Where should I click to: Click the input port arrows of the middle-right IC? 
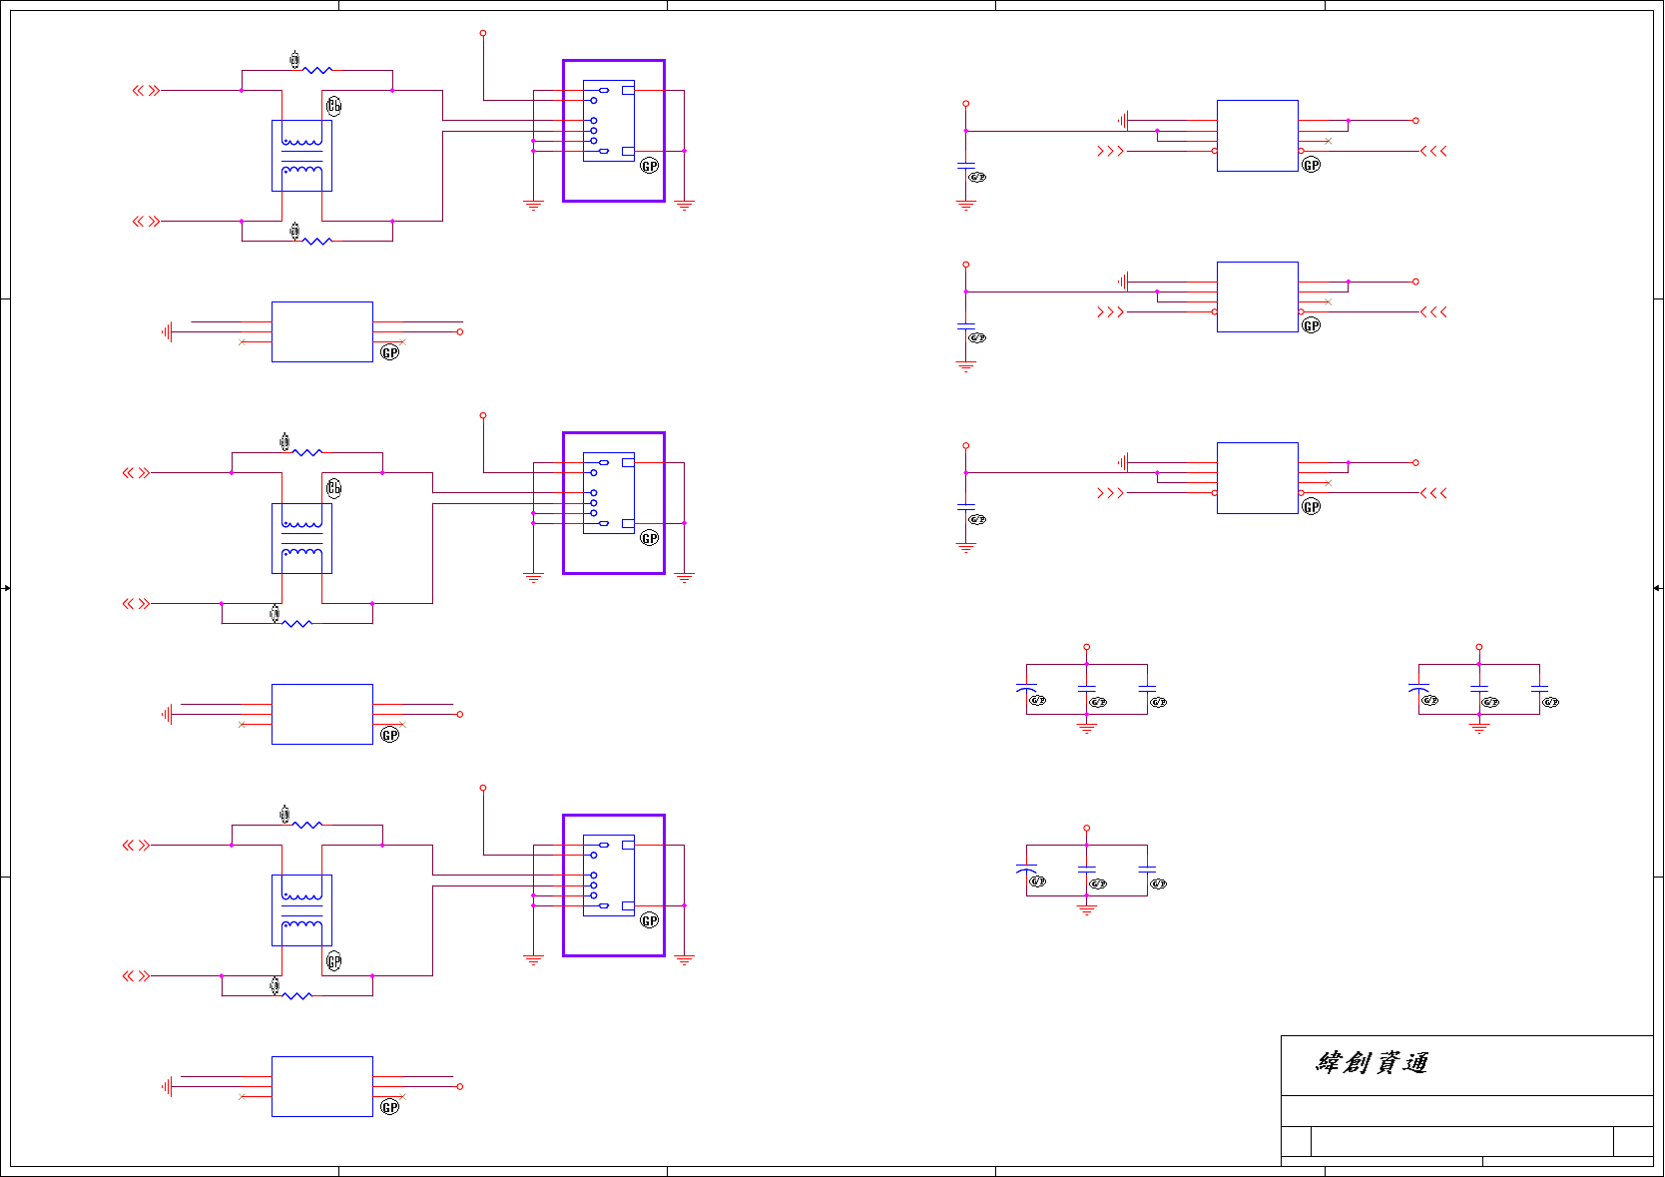click(x=1110, y=312)
